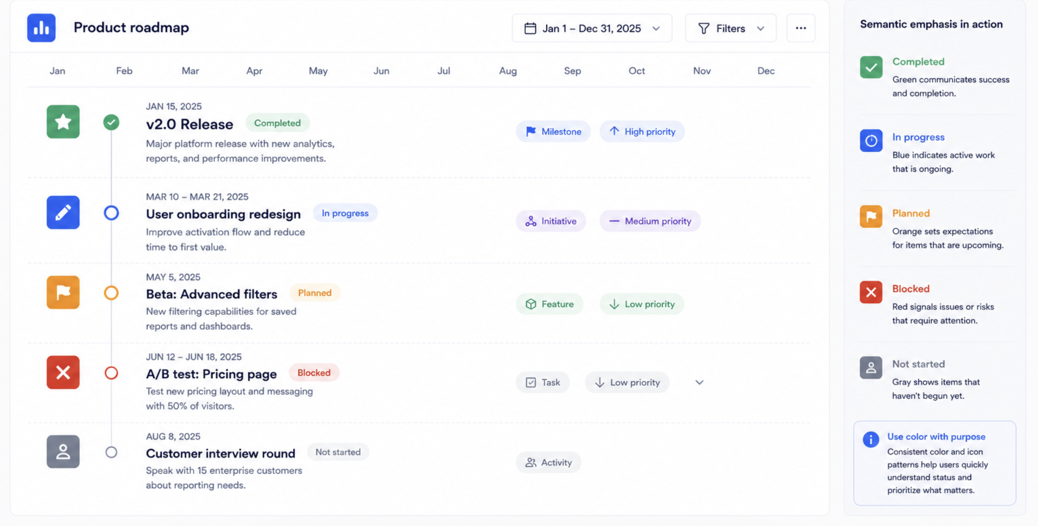Click the JUN 12 – JUN 18, 2025 date label
The image size is (1038, 526).
(194, 357)
